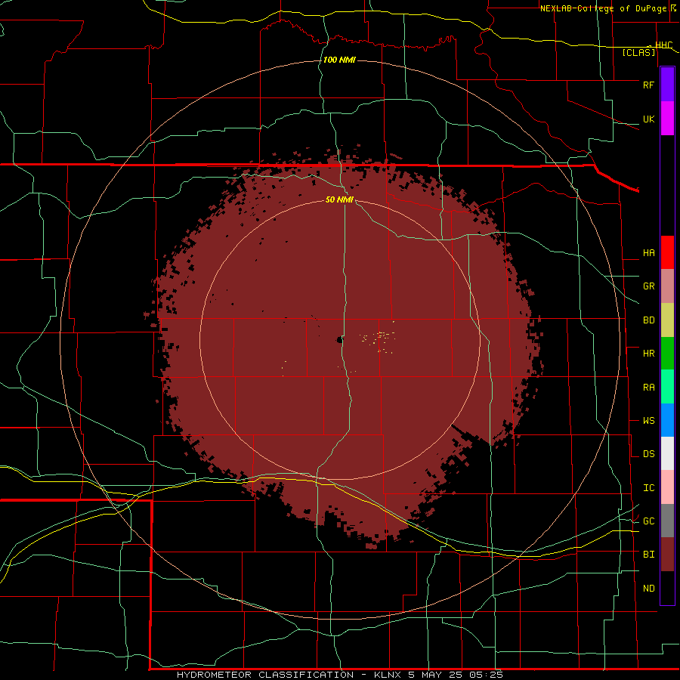The image size is (680, 680).
Task: Click the light pink IC legend swatch
Action: (667, 487)
